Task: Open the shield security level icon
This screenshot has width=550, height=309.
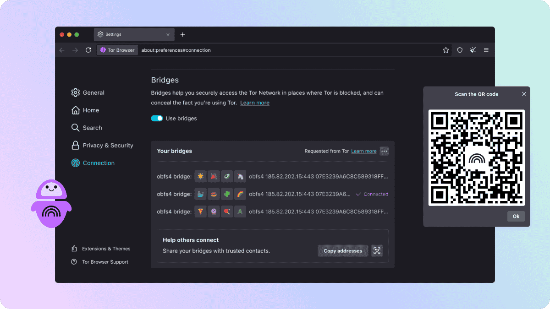Action: pyautogui.click(x=460, y=50)
